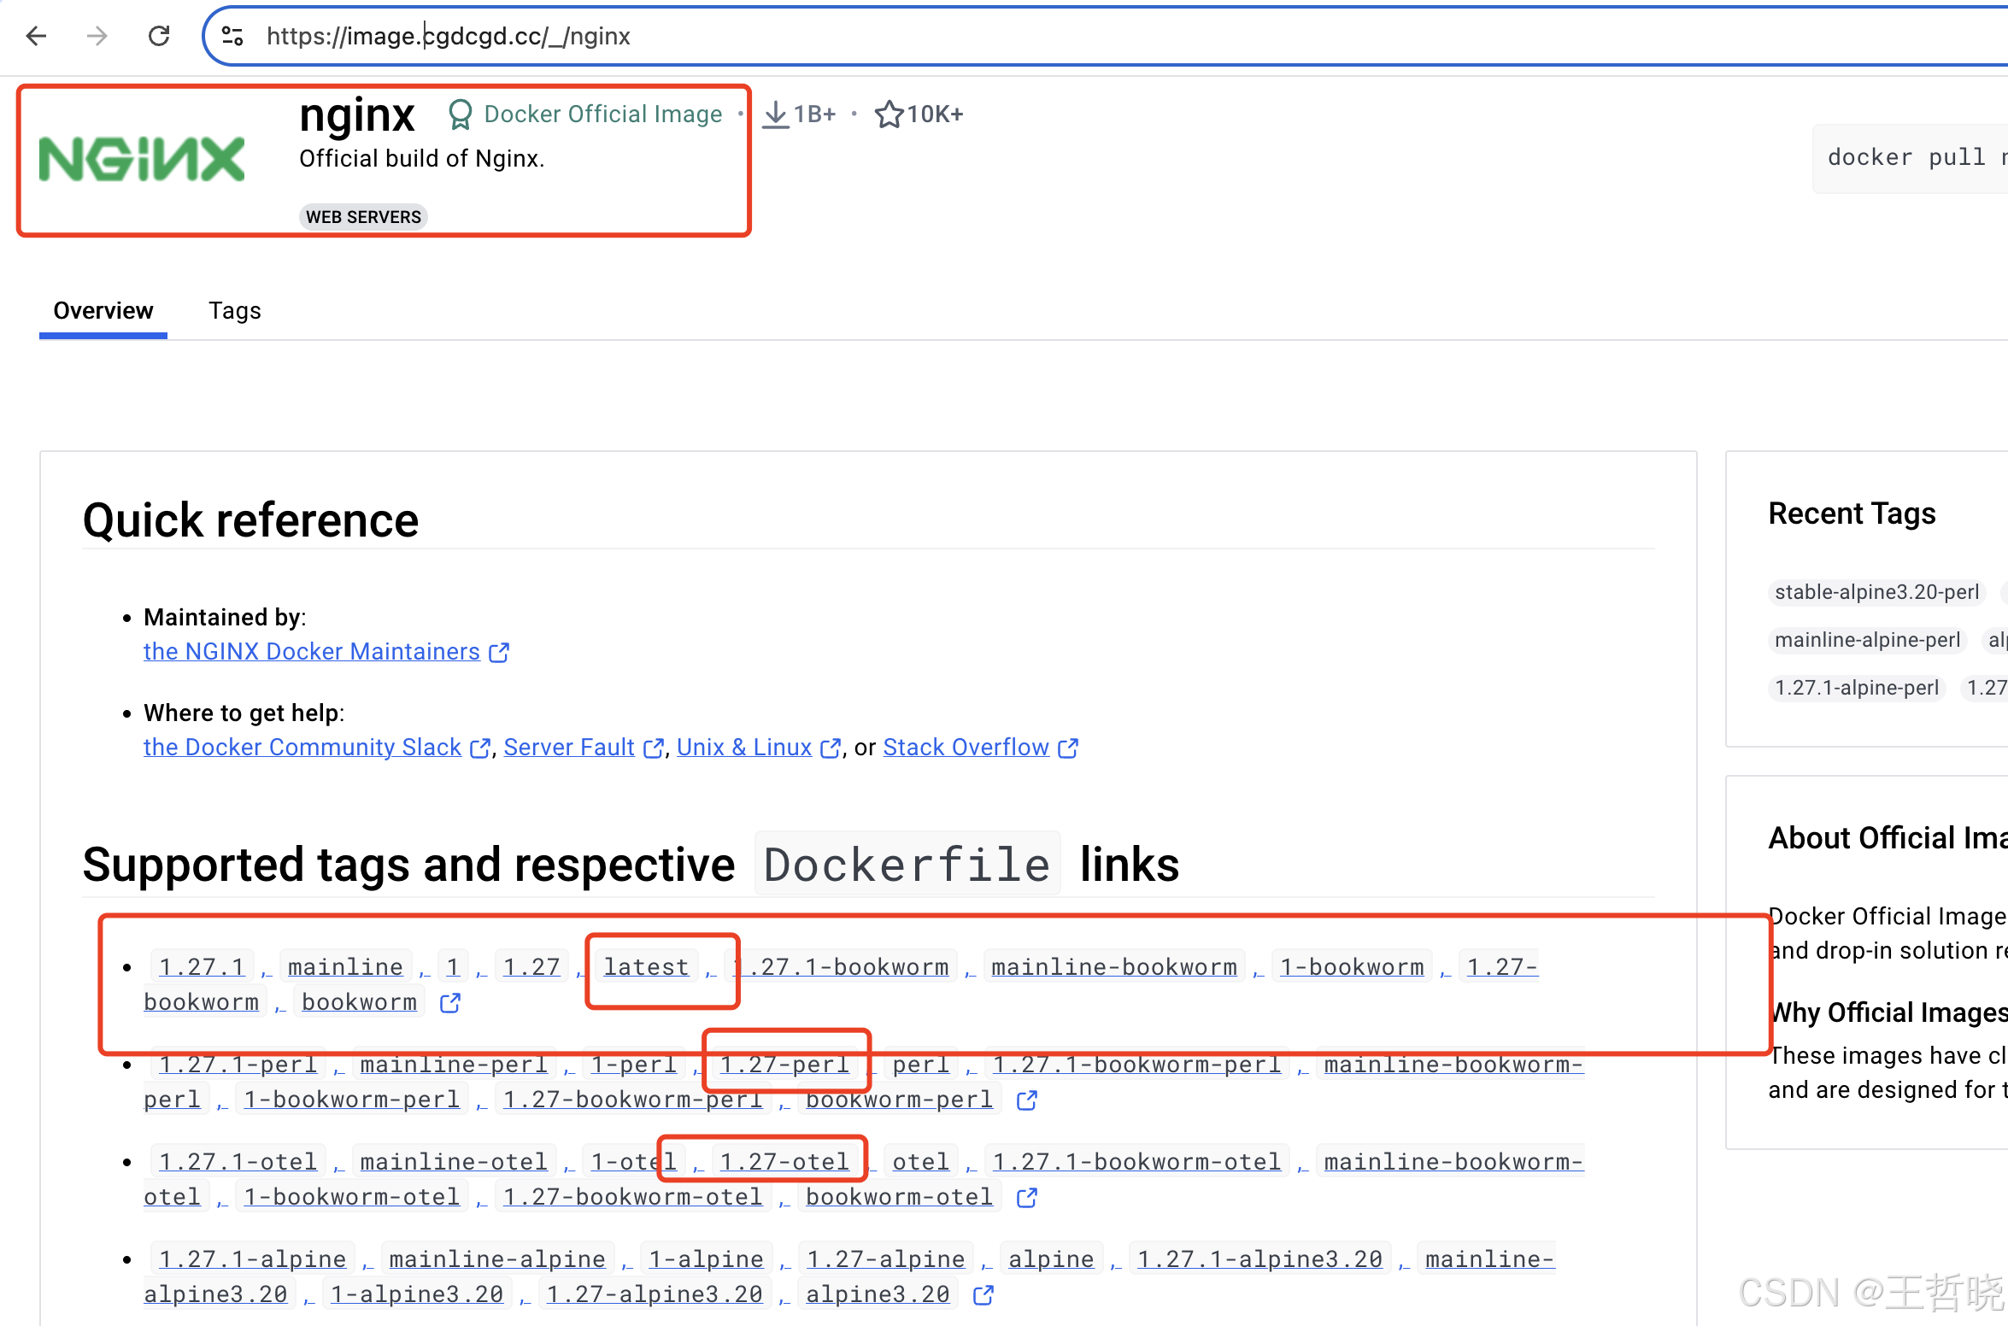Open the 1-perl tag link

tap(633, 1065)
